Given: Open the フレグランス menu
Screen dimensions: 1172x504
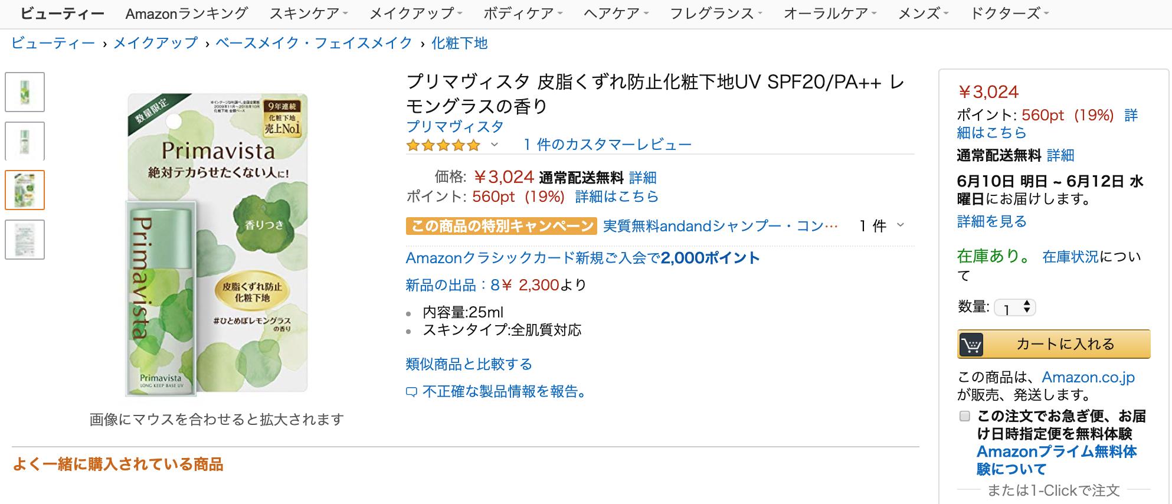Looking at the screenshot, I should pos(715,13).
